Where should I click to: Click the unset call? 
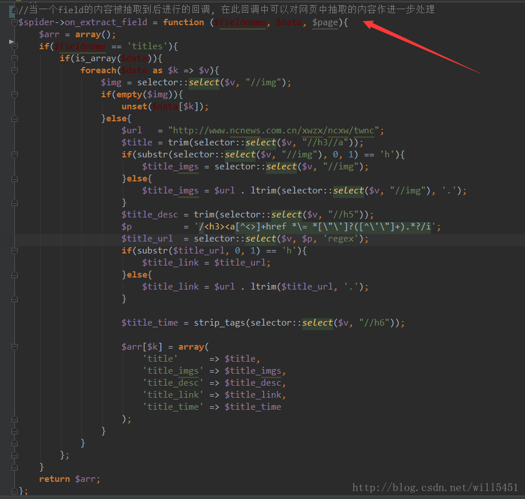(x=134, y=106)
